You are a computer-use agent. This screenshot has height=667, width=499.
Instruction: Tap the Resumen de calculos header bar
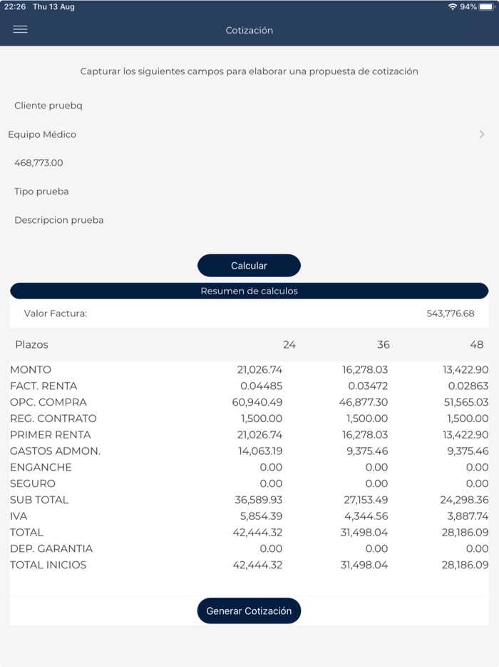(249, 291)
